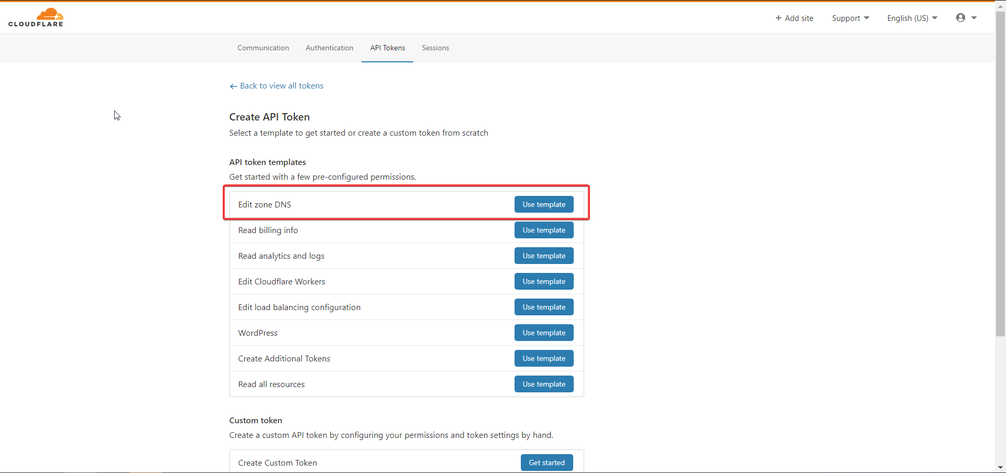Use the Edit zone DNS template

pyautogui.click(x=544, y=204)
